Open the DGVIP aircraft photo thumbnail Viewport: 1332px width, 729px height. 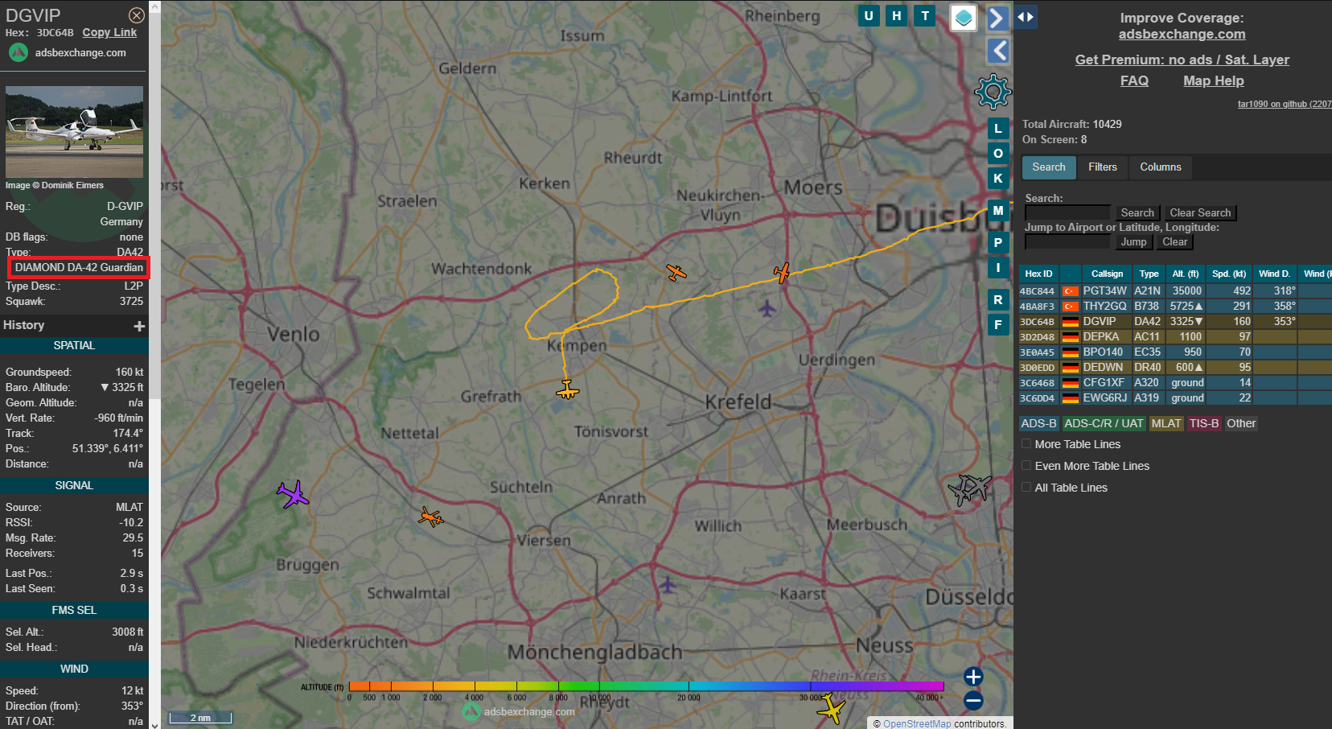pyautogui.click(x=74, y=132)
